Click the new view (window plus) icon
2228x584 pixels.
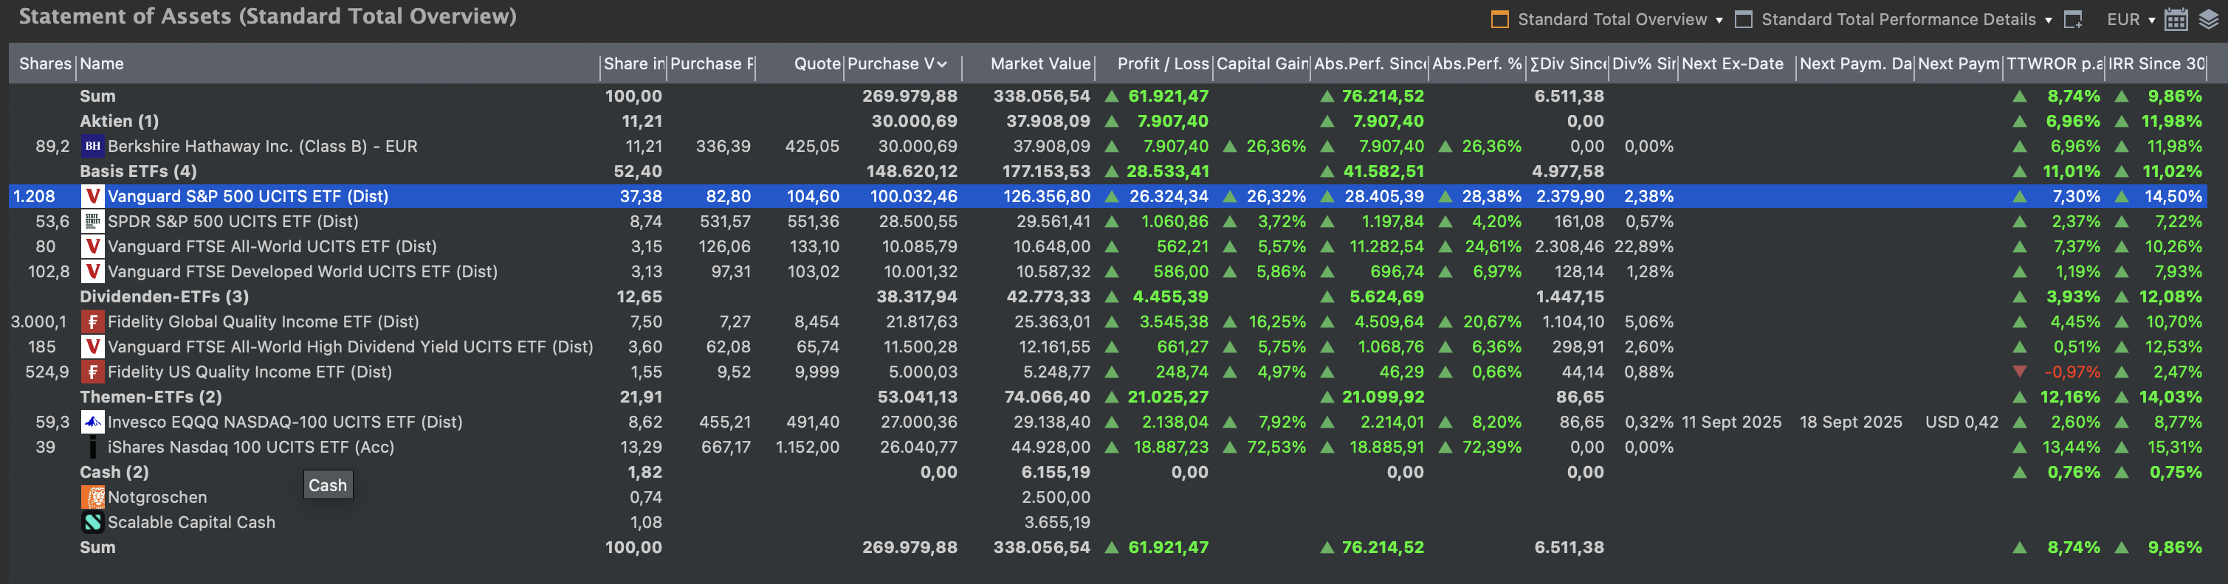click(x=2073, y=20)
